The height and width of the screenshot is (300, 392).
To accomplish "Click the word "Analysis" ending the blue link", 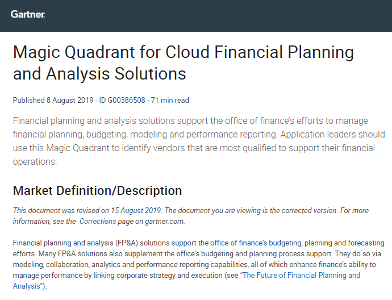I will click(x=27, y=286).
